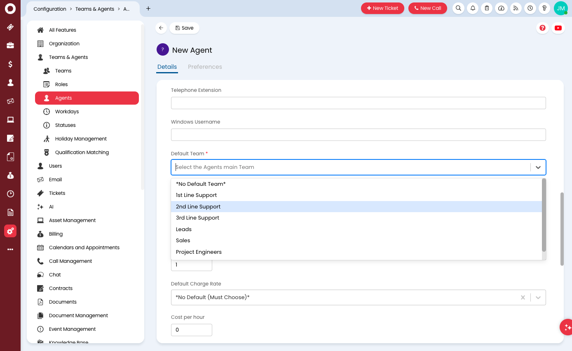This screenshot has width=572, height=351.
Task: Open Qualification Matching settings
Action: [87, 152]
